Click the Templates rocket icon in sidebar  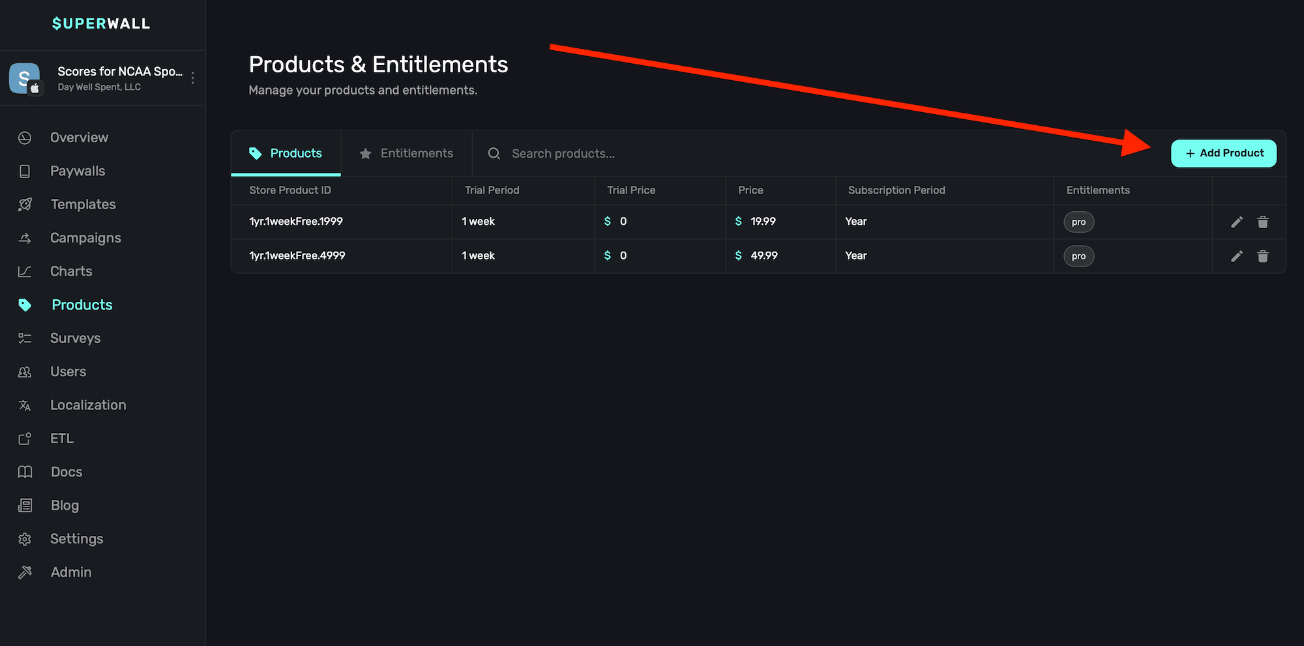click(x=25, y=205)
